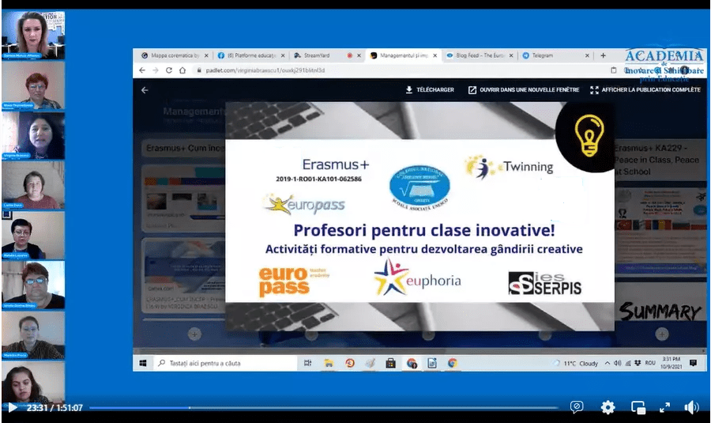The height and width of the screenshot is (423, 711).
Task: Click Afficher la publication complète
Action: [645, 90]
